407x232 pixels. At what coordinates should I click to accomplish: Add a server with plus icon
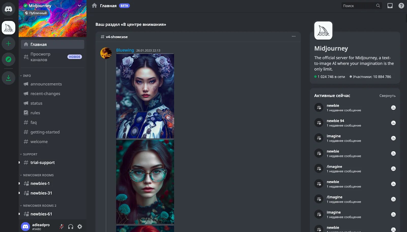[x=8, y=43]
